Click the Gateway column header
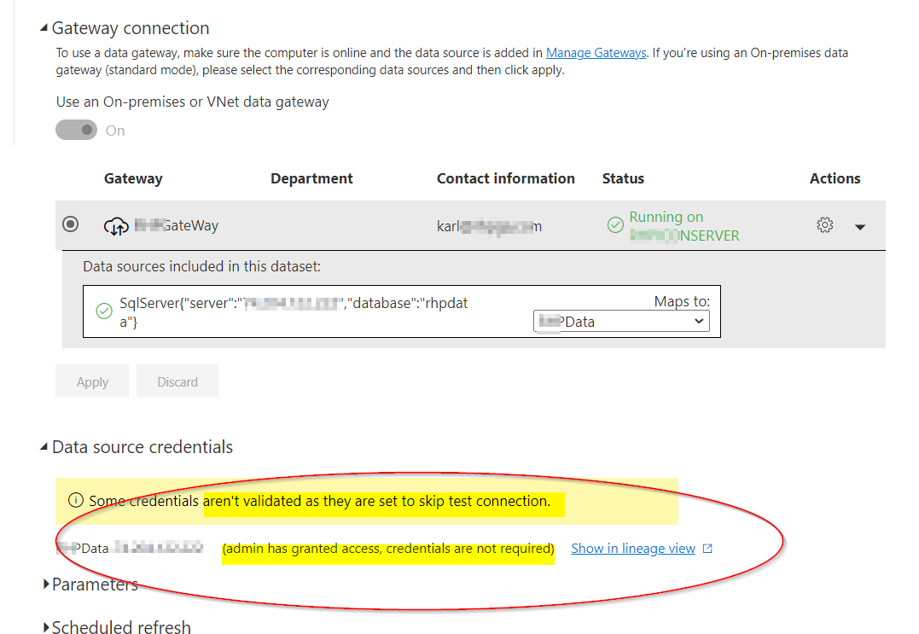Screen dimensions: 919x634 click(x=133, y=178)
